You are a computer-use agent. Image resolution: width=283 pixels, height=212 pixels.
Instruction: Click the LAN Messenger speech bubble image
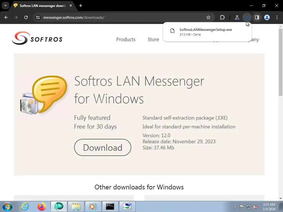[x=44, y=95]
